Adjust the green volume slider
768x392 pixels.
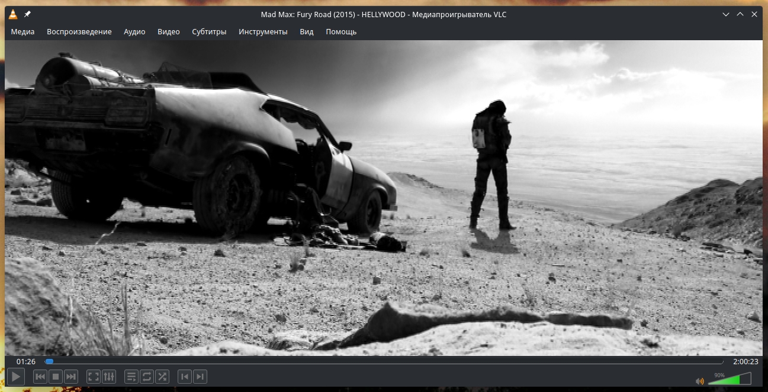pyautogui.click(x=730, y=378)
